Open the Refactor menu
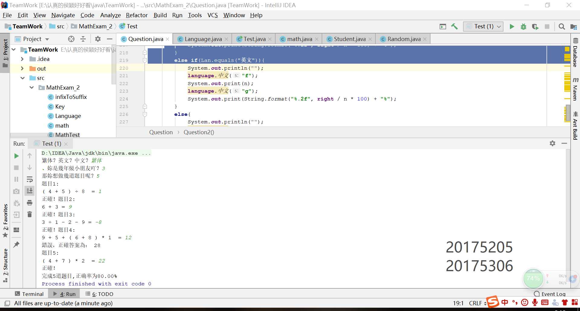The height and width of the screenshot is (311, 580). [137, 15]
